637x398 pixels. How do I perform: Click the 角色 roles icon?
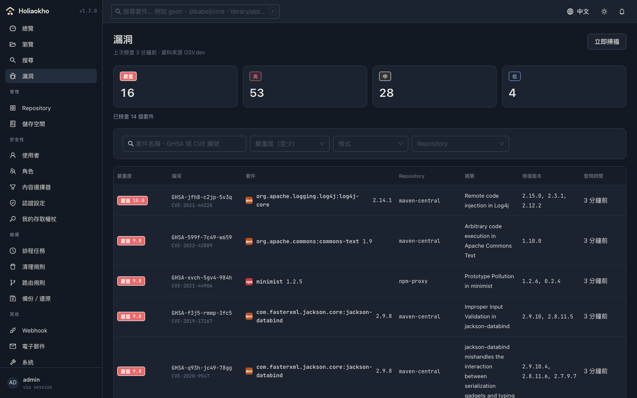[x=13, y=171]
